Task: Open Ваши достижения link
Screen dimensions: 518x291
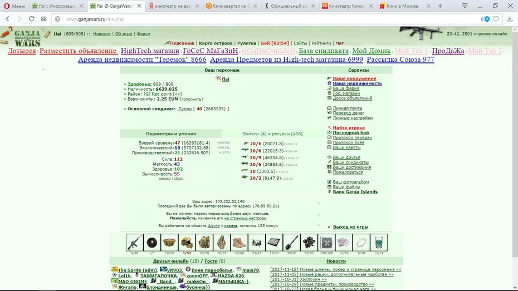Action: pyautogui.click(x=352, y=167)
